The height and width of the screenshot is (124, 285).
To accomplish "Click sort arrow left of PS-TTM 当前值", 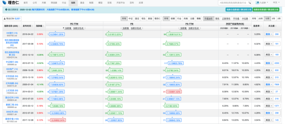I will (179, 28).
